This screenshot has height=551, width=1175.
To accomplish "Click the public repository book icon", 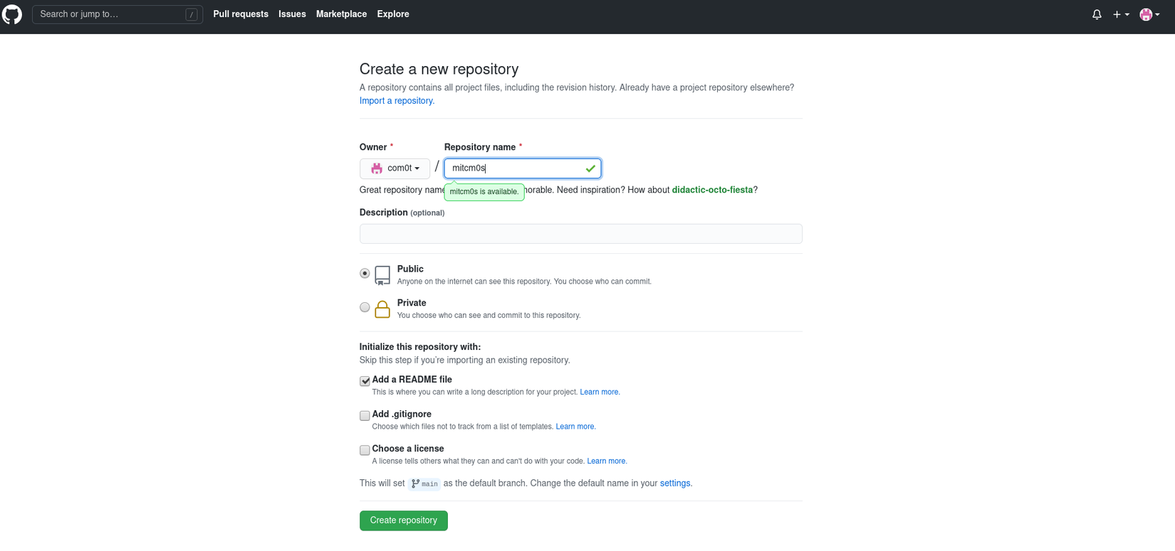I will tap(382, 275).
